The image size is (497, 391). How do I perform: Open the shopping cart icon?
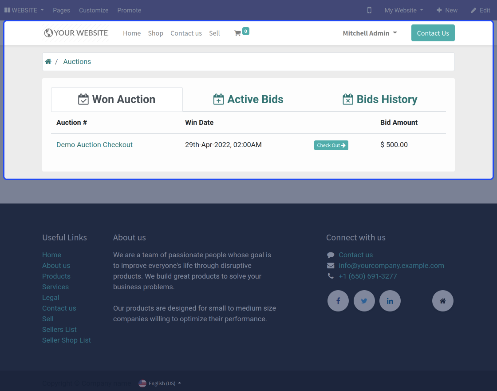tap(237, 33)
